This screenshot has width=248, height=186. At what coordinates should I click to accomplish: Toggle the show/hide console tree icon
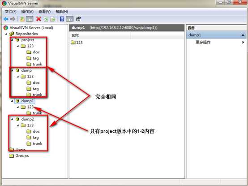tap(30, 19)
